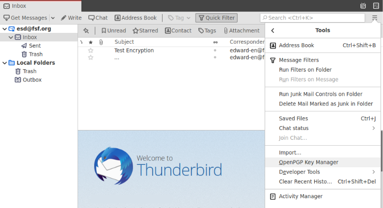Sort by Correspondents column
The width and height of the screenshot is (383, 208).
247,42
